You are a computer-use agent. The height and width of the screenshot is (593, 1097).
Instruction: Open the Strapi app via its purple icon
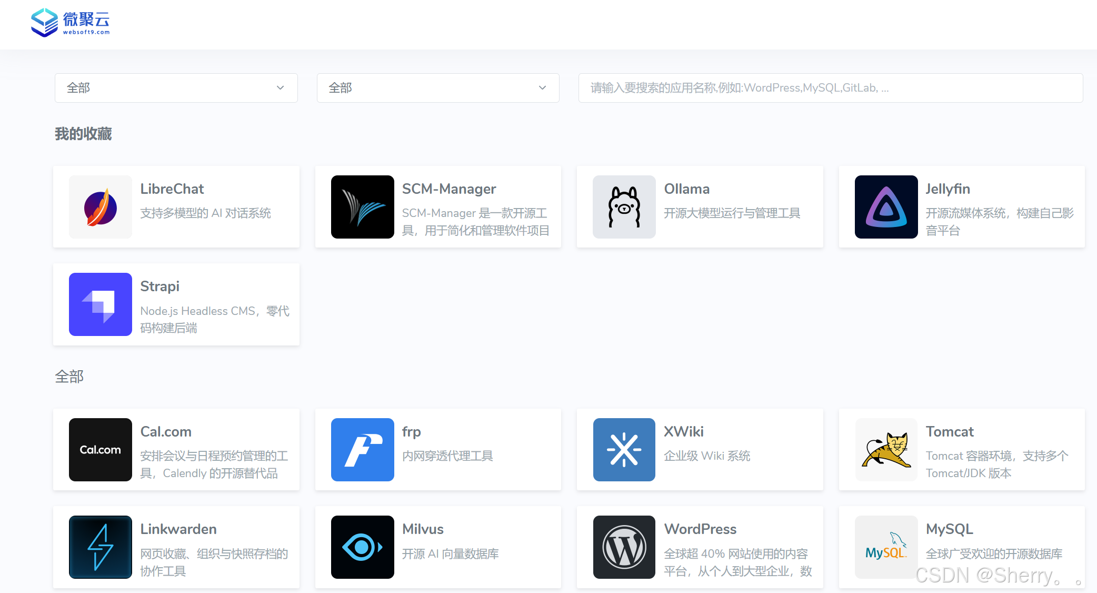click(x=100, y=304)
